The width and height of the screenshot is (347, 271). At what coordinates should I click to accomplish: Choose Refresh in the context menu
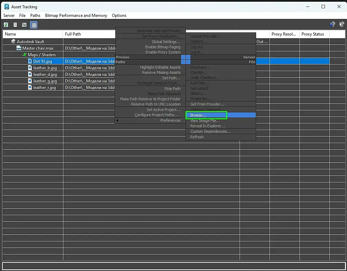(x=221, y=137)
